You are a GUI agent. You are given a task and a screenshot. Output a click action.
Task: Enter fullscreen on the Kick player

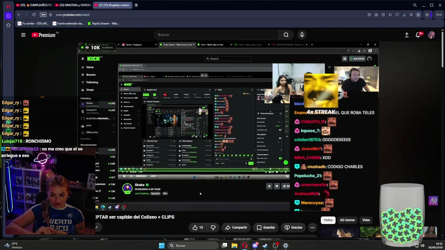click(x=287, y=176)
